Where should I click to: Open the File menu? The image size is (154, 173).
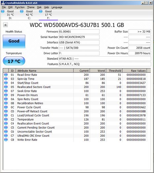(4, 7)
